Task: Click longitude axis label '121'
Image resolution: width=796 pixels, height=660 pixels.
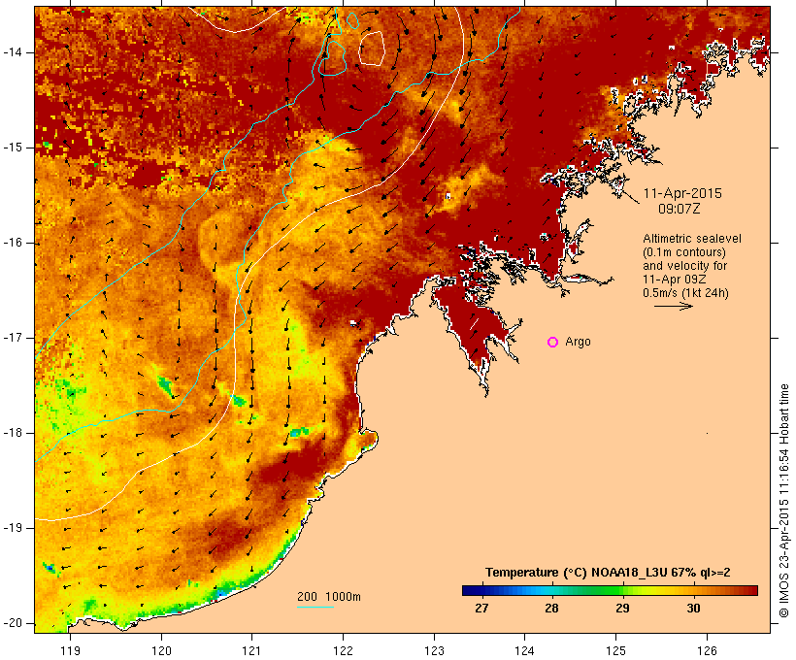Action: (251, 650)
